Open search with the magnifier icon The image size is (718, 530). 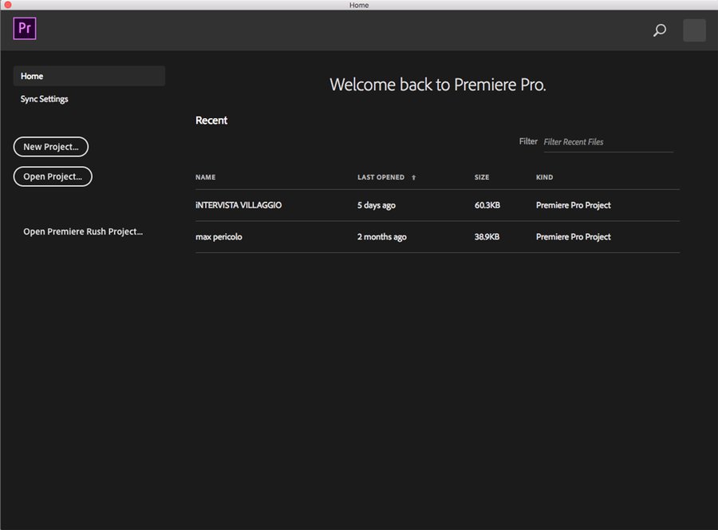(x=660, y=30)
